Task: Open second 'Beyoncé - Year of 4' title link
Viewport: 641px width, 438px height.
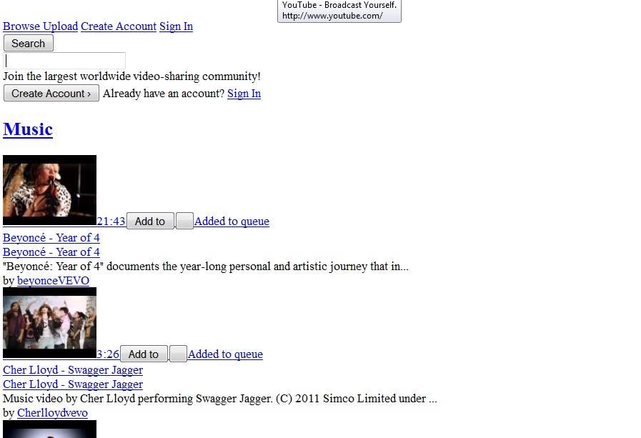Action: (x=51, y=252)
